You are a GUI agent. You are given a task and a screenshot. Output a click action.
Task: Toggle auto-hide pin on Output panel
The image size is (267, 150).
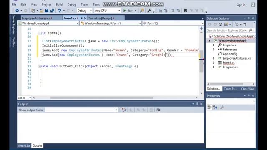coord(197,104)
